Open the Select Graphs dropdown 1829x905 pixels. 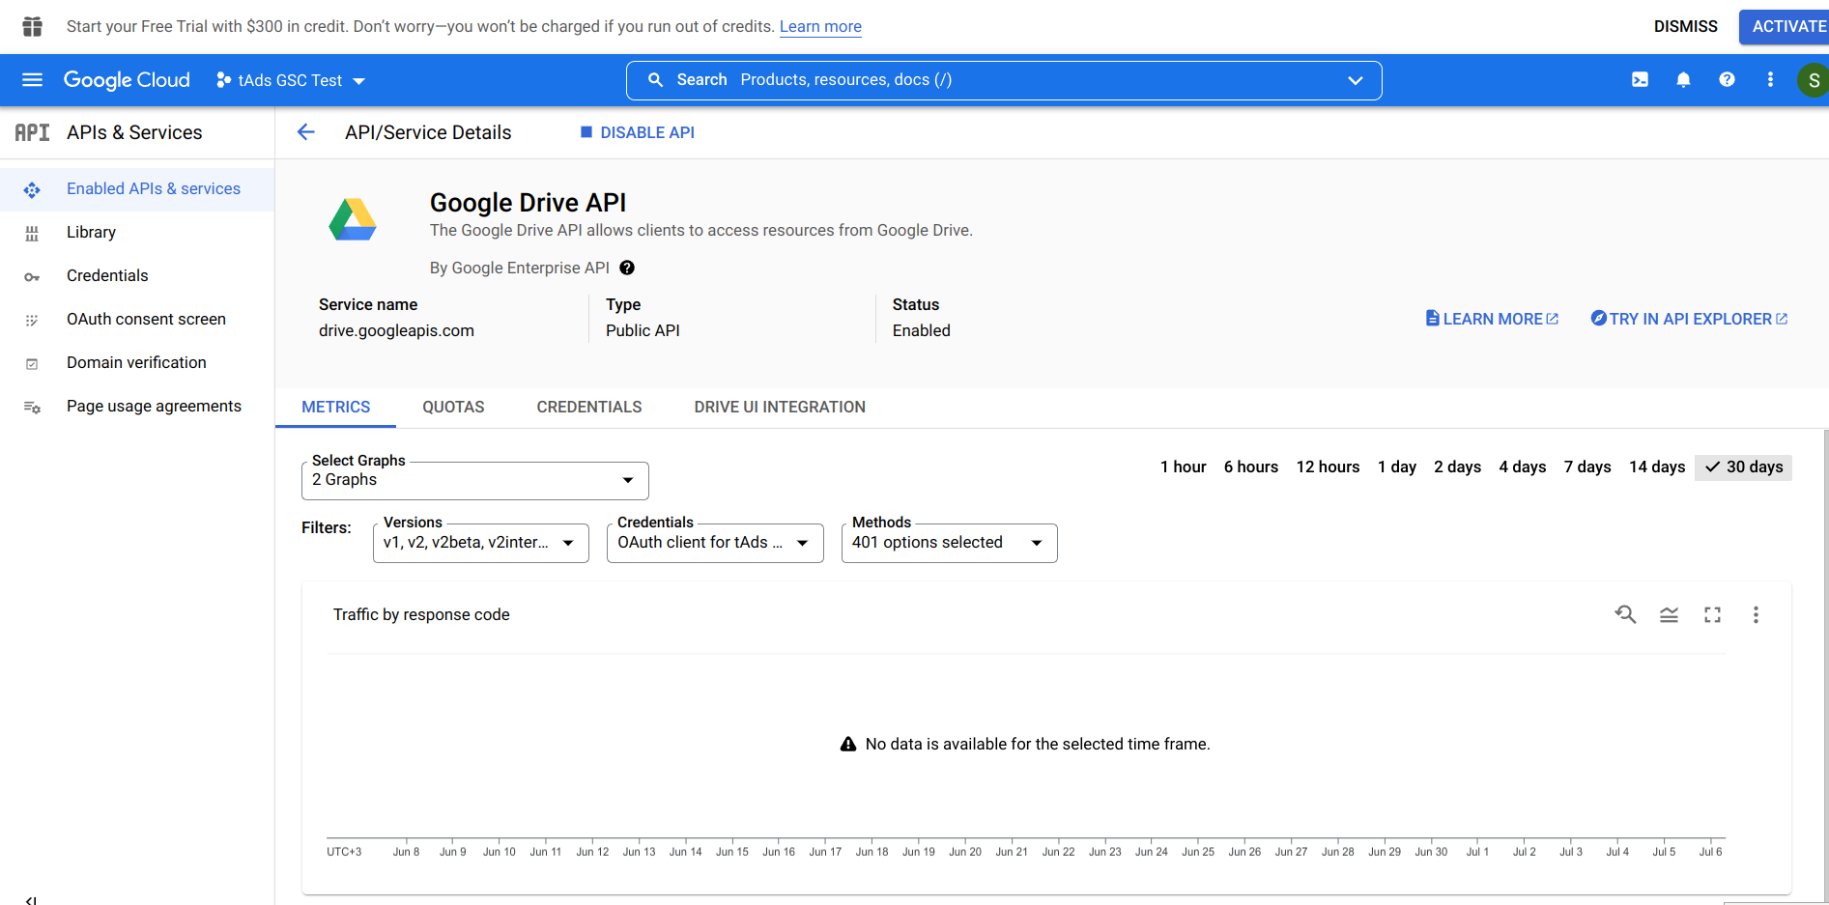474,481
